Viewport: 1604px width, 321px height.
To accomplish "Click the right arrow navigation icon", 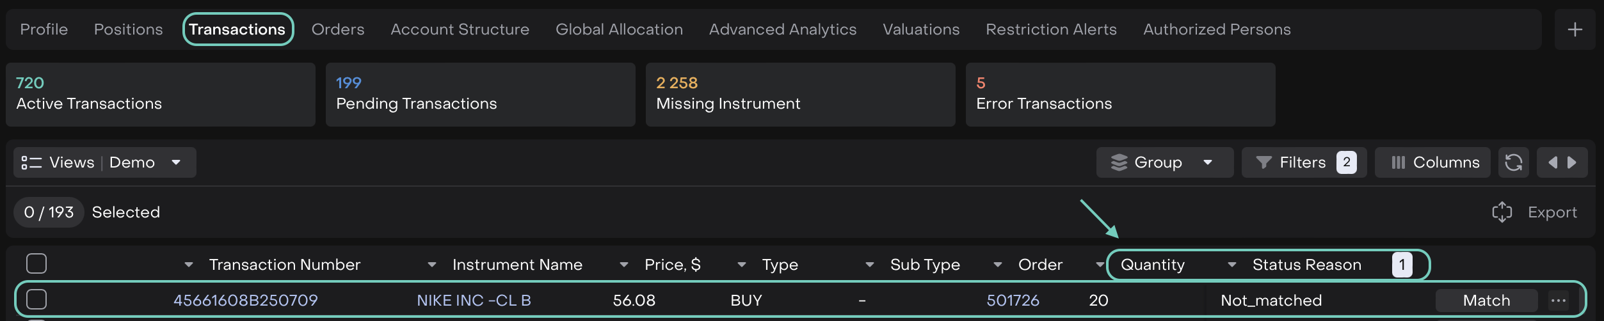I will [x=1572, y=162].
